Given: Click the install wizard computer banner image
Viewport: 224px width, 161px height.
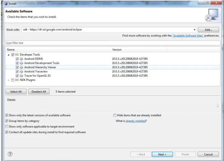Looking at the screenshot, I should click(212, 15).
